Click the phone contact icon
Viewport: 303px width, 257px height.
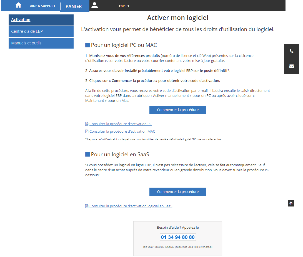[291, 51]
